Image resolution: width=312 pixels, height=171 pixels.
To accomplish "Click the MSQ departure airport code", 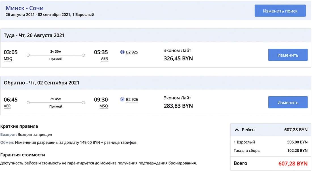I will pos(8,59).
